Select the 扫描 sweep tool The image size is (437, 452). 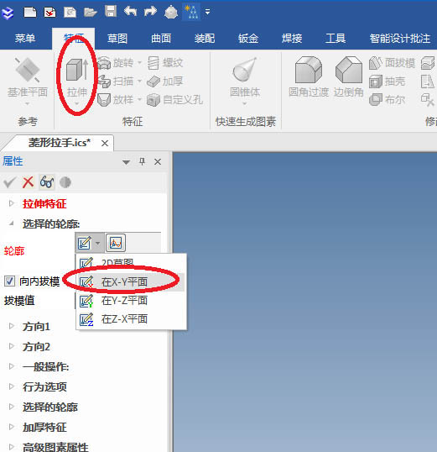pyautogui.click(x=116, y=81)
